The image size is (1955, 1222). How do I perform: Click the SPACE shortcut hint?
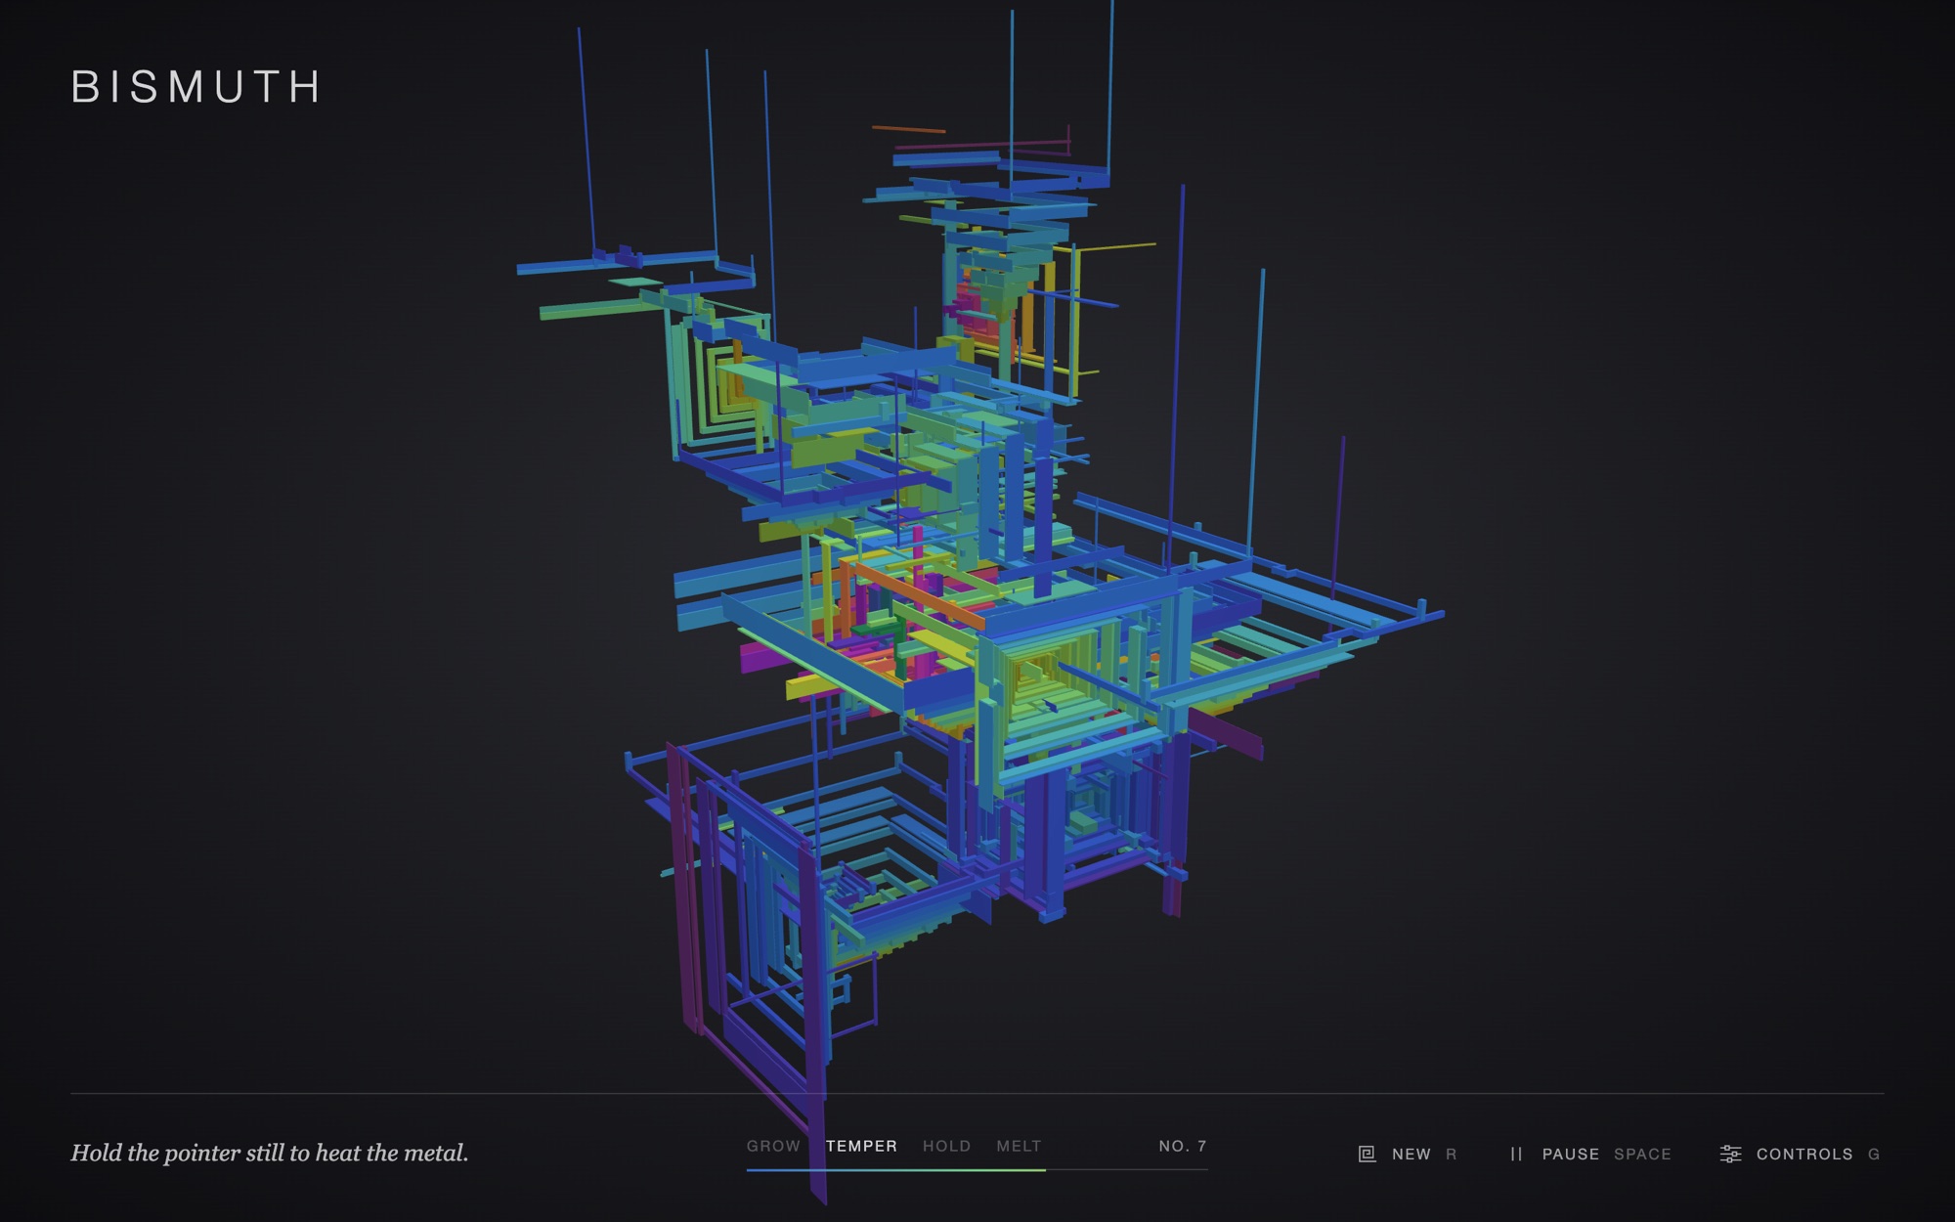[x=1642, y=1155]
